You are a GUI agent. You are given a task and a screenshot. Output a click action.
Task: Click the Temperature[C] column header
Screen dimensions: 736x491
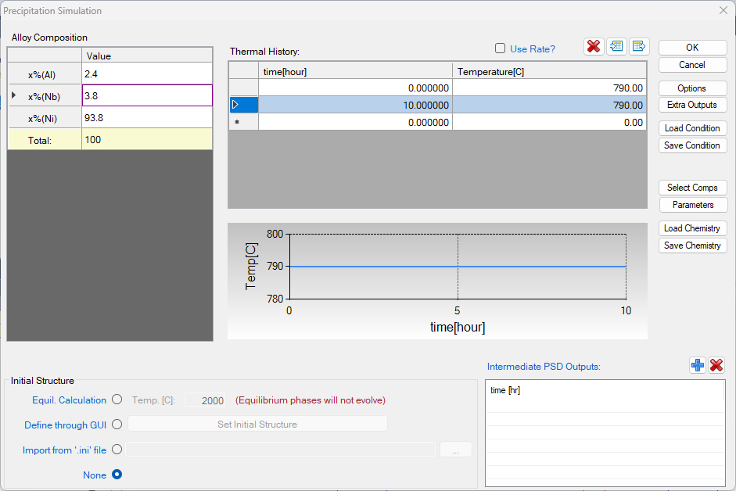549,72
